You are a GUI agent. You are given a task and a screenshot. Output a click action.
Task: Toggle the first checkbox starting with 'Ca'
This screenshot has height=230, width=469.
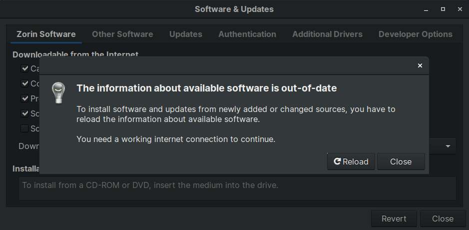24,68
